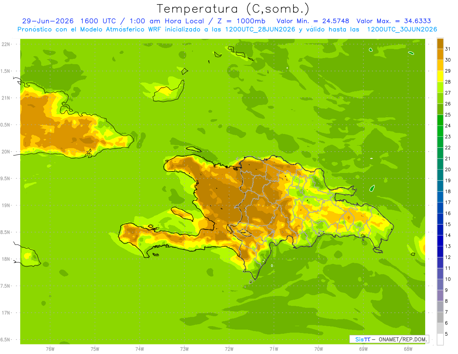Click the "8.5N" latitude axis label

tap(6, 232)
